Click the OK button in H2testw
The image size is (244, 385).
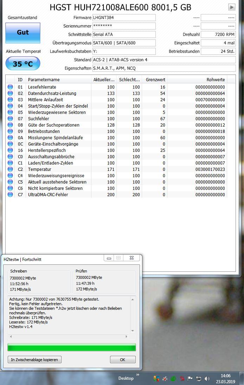click(x=123, y=359)
